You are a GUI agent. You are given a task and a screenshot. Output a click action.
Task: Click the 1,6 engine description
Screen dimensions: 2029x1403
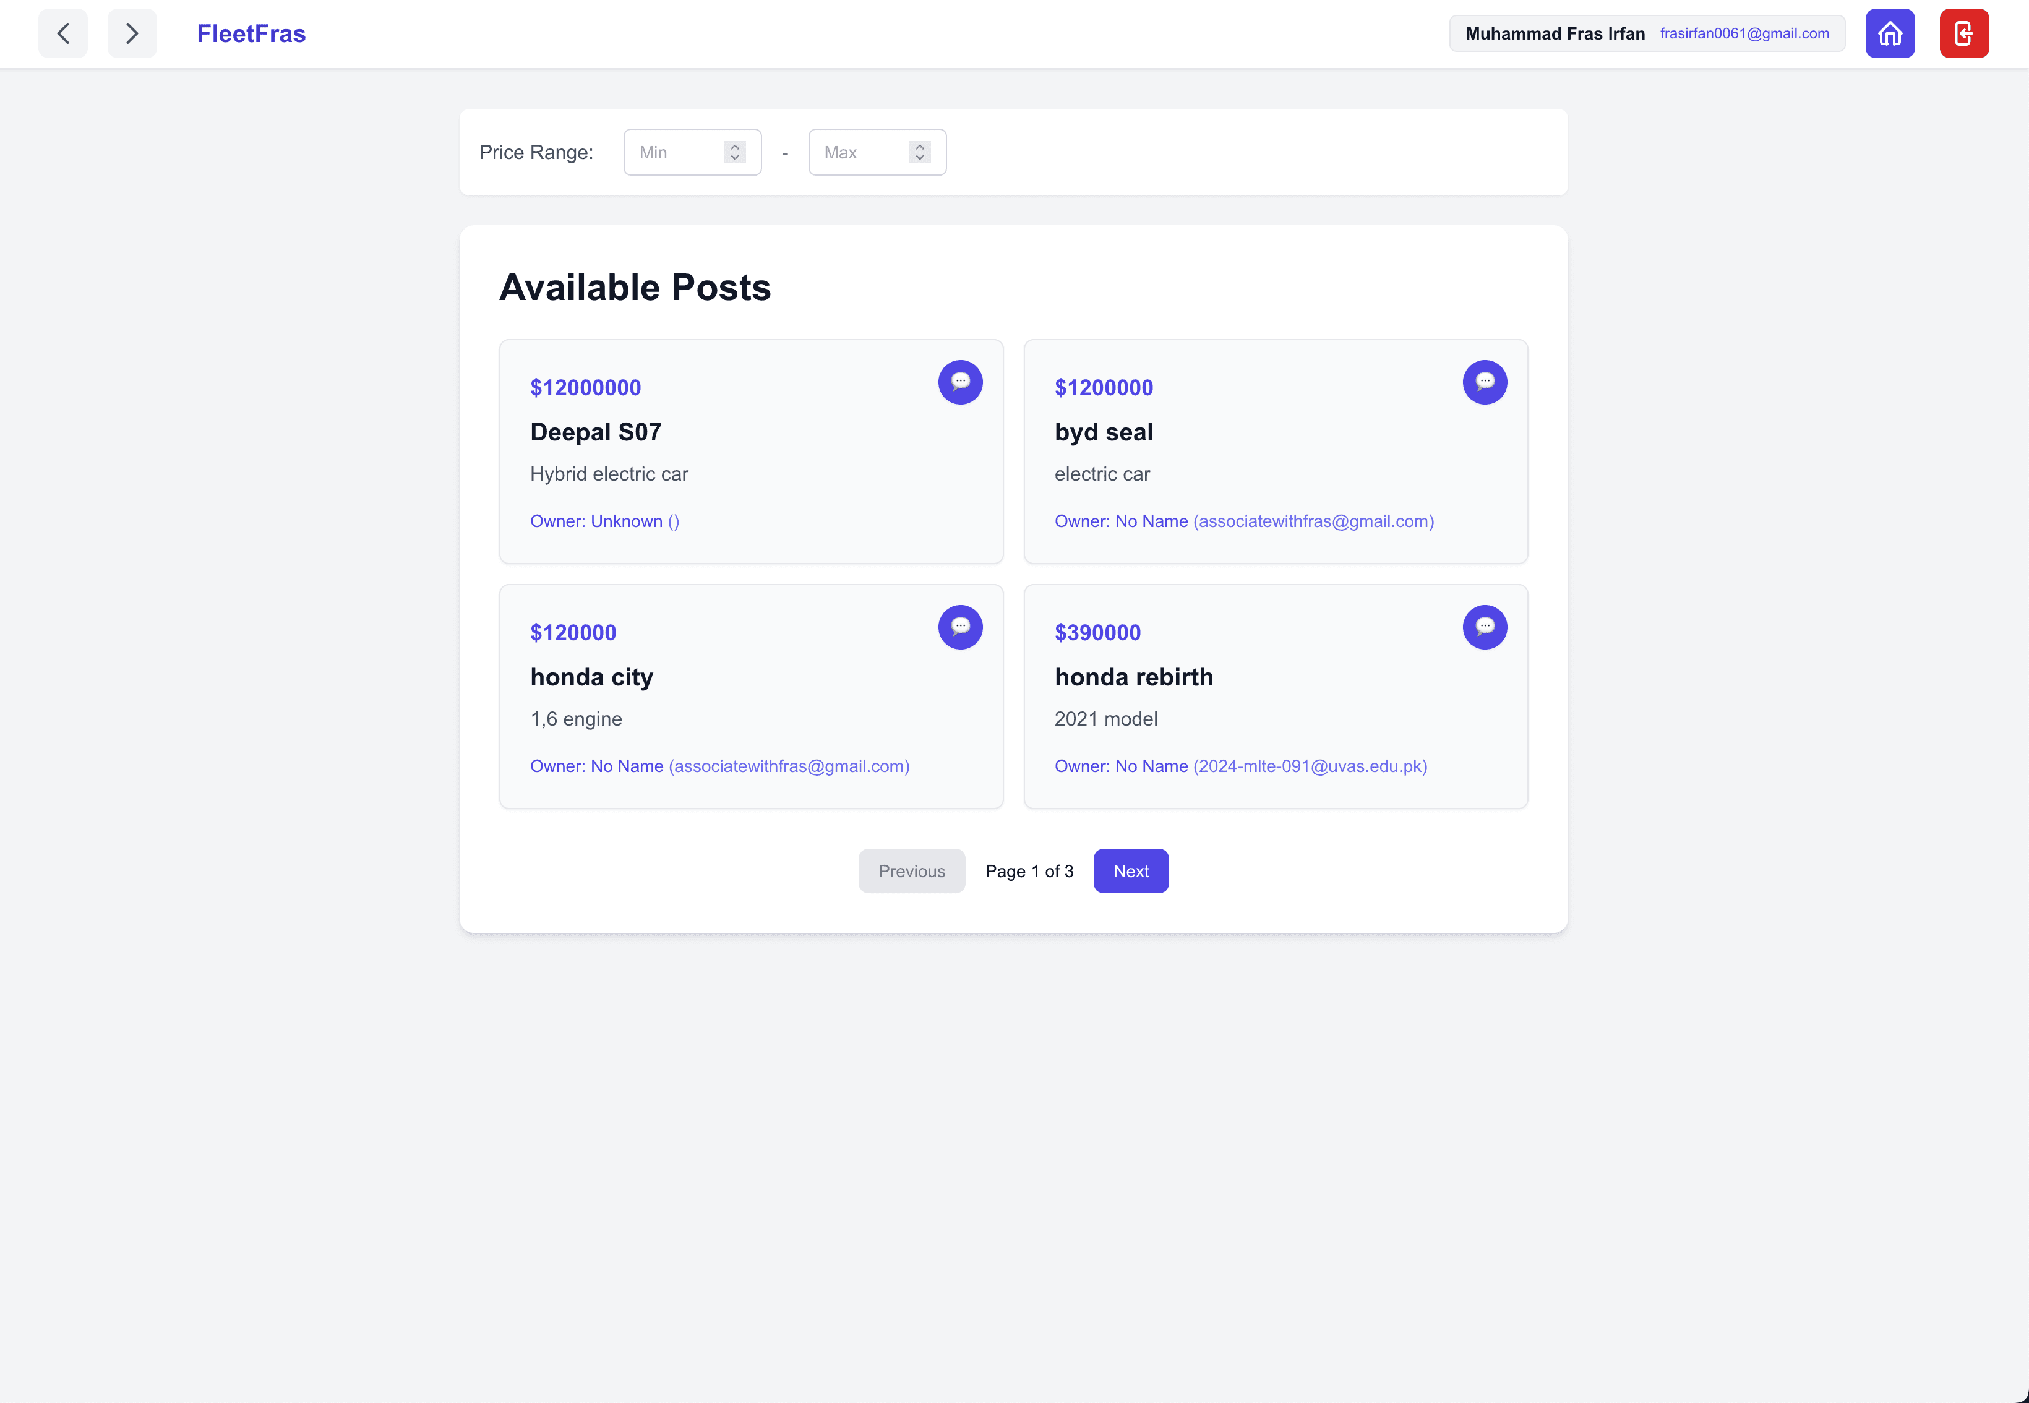tap(576, 719)
